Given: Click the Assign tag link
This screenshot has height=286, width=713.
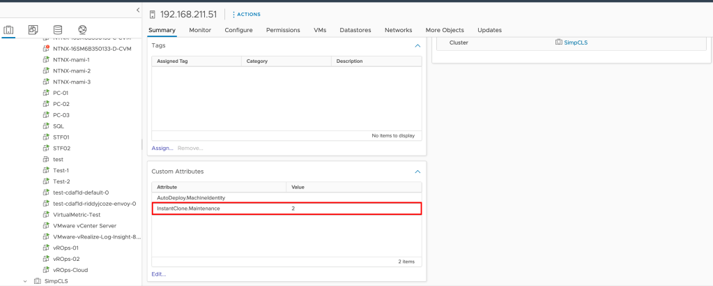Looking at the screenshot, I should click(x=162, y=148).
